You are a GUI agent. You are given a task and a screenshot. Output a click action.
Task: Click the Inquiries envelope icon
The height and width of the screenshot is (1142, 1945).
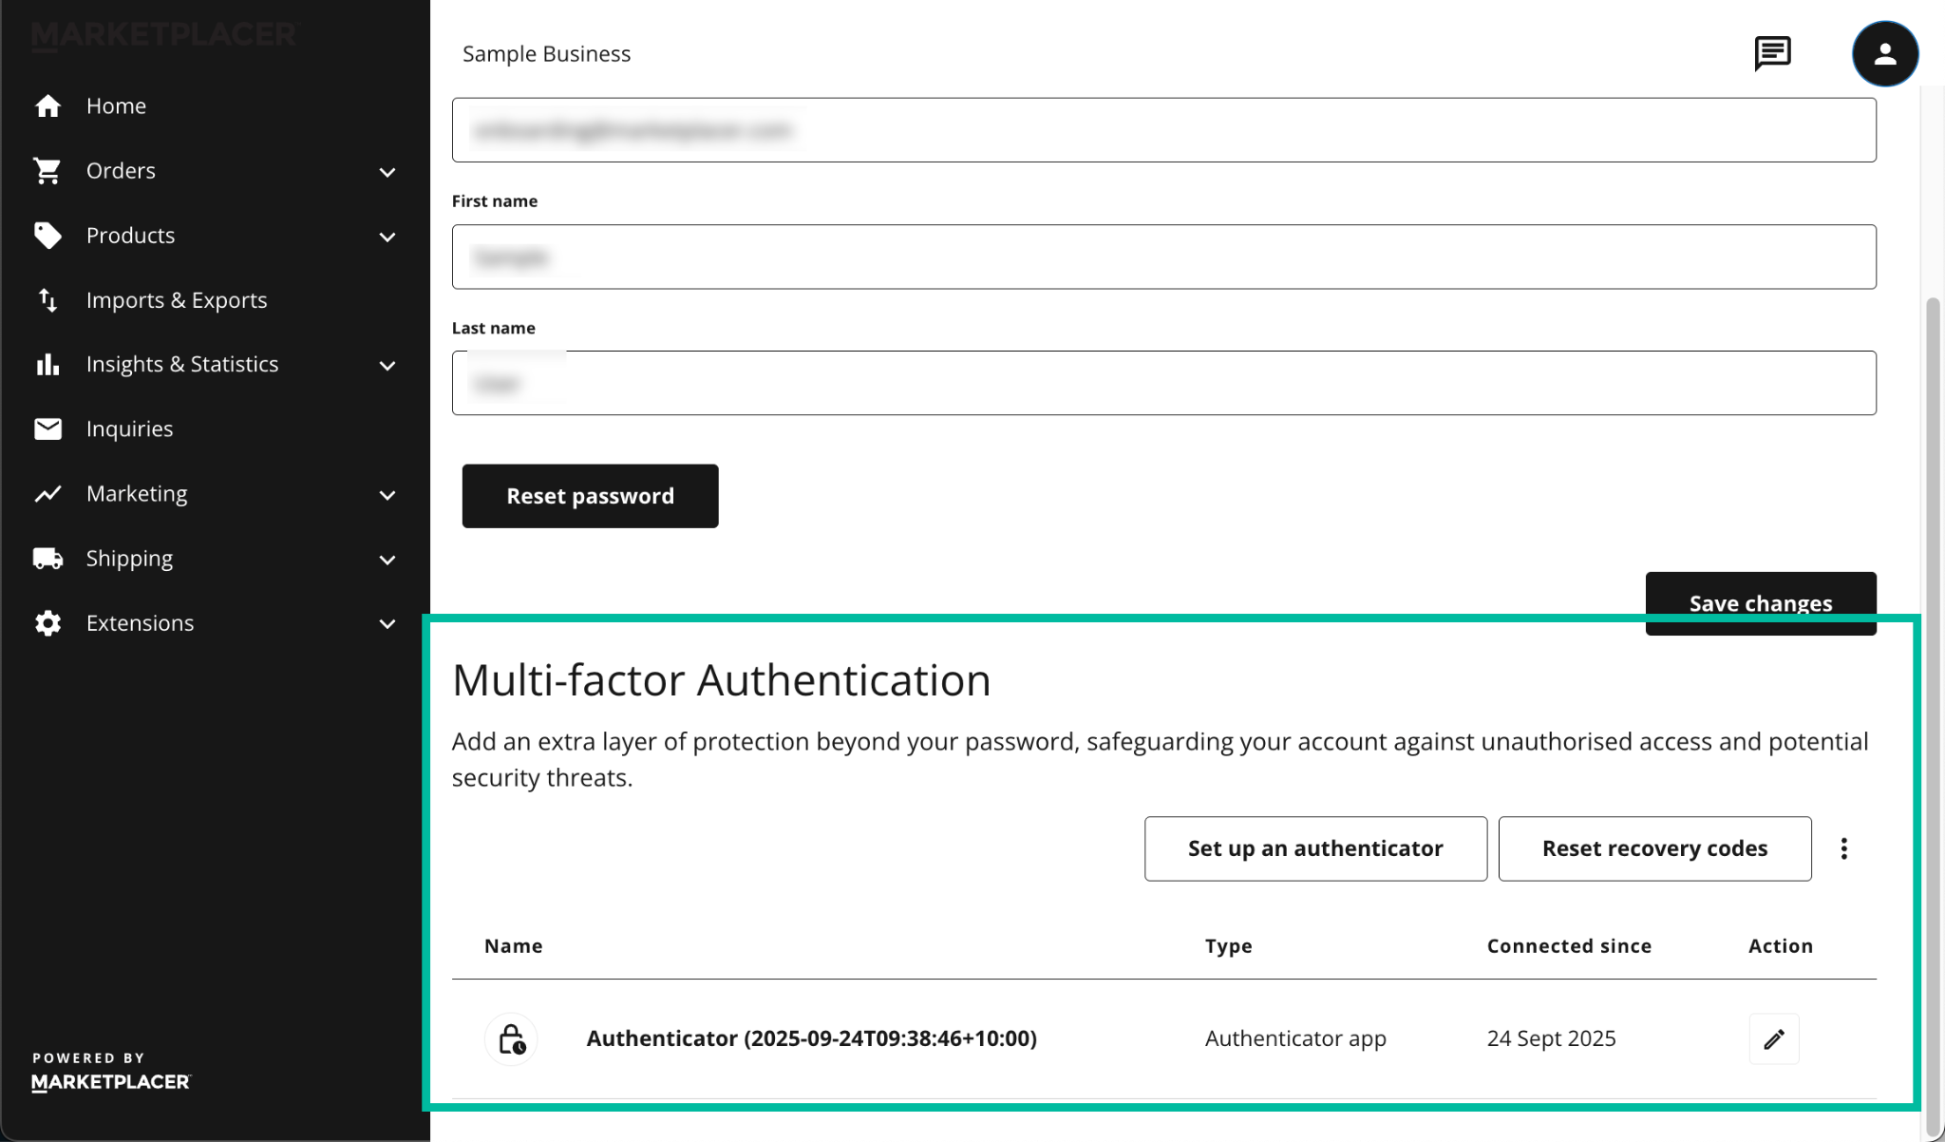(x=47, y=428)
